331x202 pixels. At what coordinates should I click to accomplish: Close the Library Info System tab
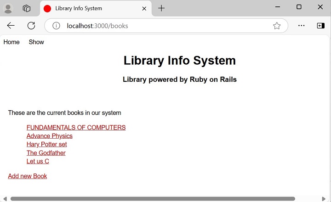pos(144,8)
